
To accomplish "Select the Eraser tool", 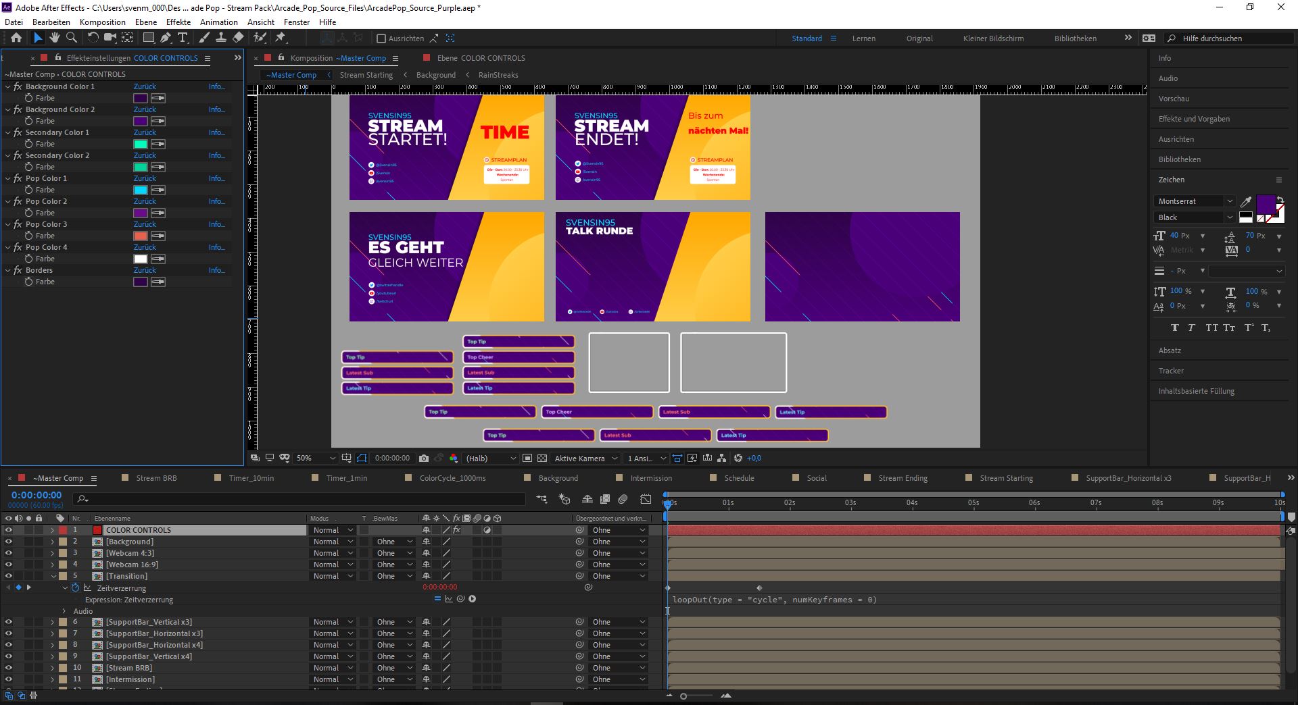I will click(x=238, y=38).
